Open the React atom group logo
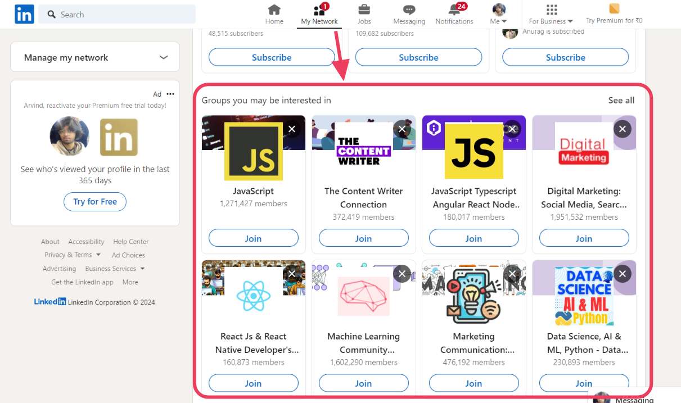 (x=253, y=296)
